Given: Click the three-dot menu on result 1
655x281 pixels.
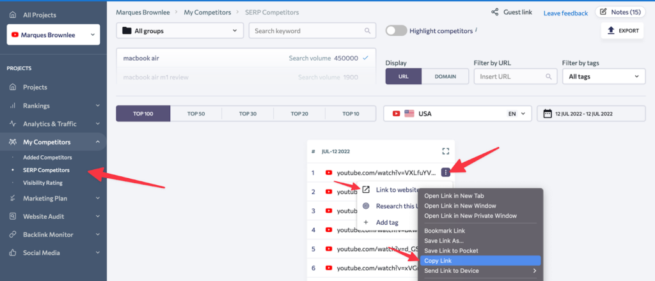Looking at the screenshot, I should pos(446,172).
